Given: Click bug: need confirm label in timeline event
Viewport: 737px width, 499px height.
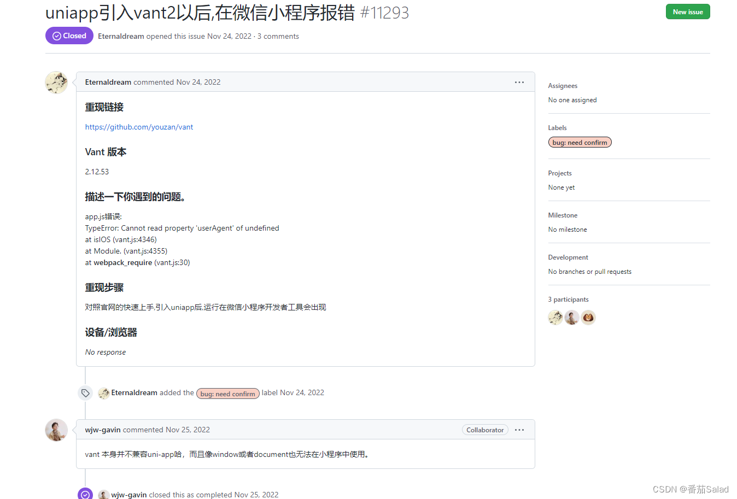Looking at the screenshot, I should tap(227, 394).
